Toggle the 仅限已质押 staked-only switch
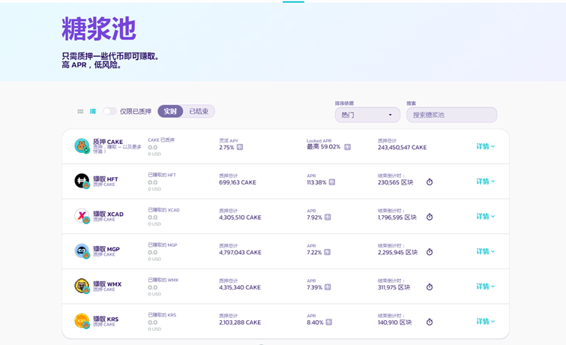The image size is (566, 345). click(x=109, y=111)
